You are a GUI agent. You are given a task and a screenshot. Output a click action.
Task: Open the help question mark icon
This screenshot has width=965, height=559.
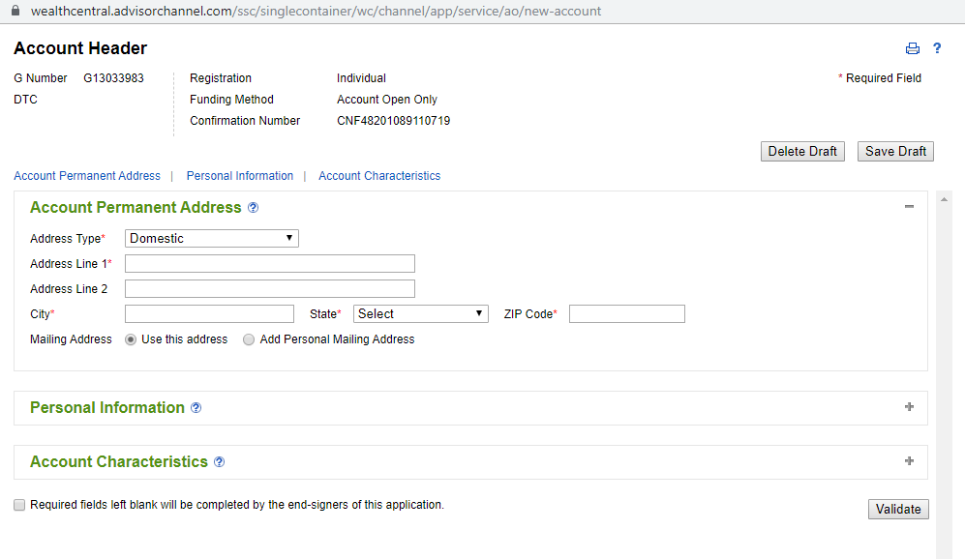click(937, 49)
